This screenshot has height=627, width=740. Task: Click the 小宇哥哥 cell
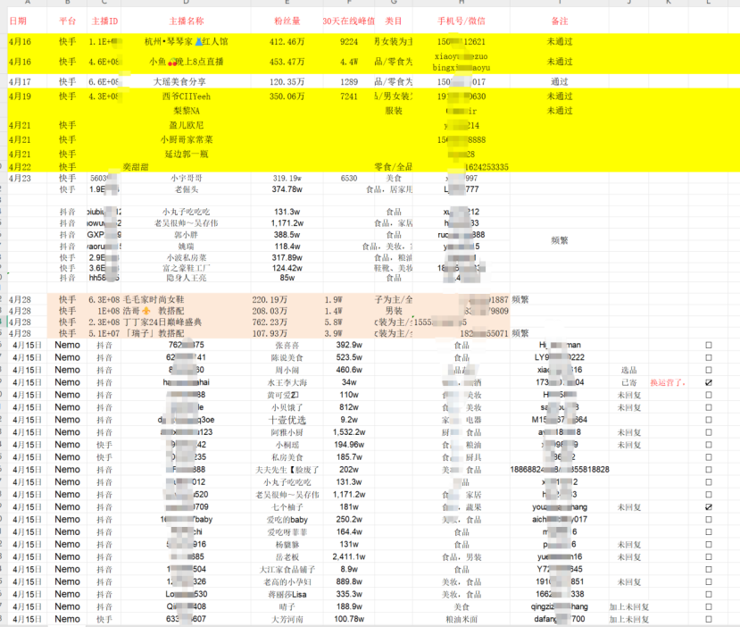[187, 178]
